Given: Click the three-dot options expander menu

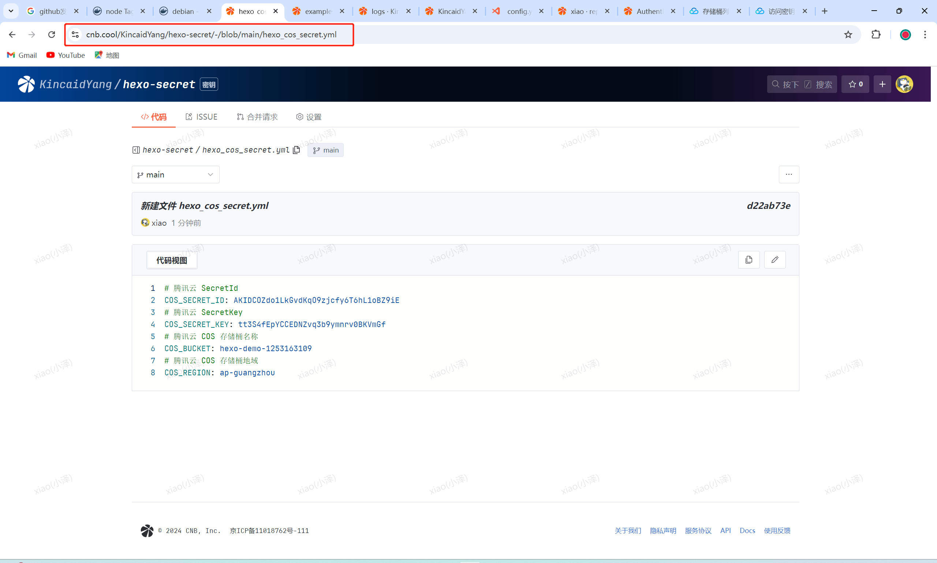Looking at the screenshot, I should [x=790, y=174].
